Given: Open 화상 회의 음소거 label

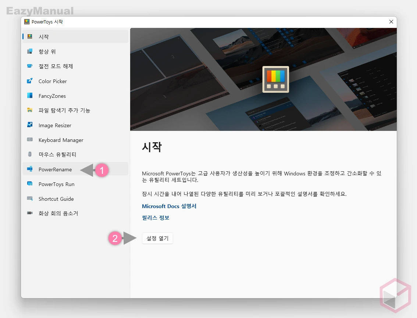Looking at the screenshot, I should pos(58,213).
